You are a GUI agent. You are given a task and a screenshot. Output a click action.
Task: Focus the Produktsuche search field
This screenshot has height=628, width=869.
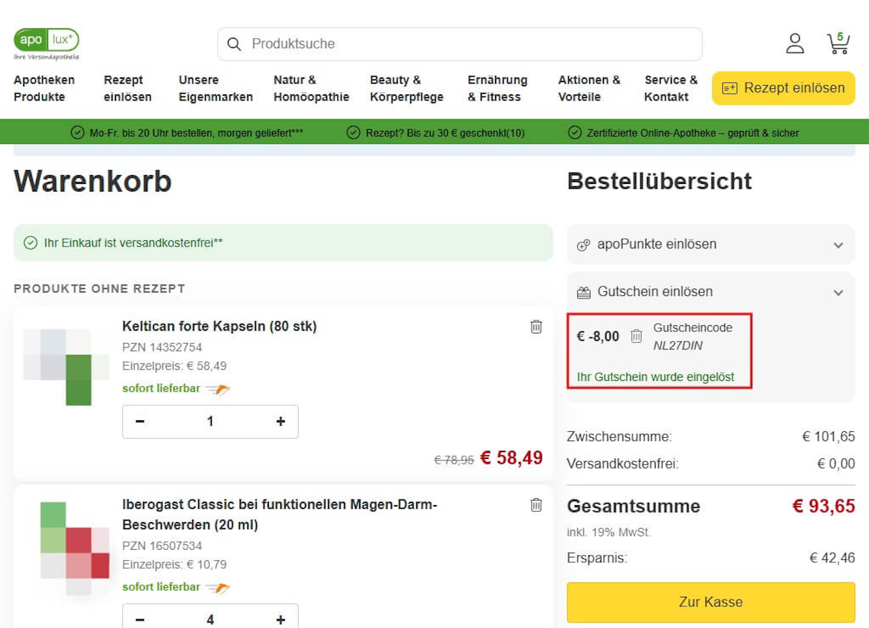pos(460,44)
